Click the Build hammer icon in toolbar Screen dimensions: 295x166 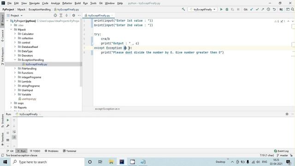tap(183, 9)
